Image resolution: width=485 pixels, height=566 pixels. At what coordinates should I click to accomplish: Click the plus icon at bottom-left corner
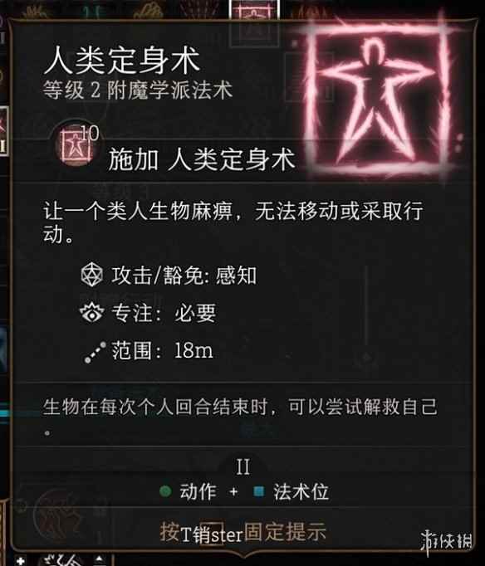(x=21, y=560)
